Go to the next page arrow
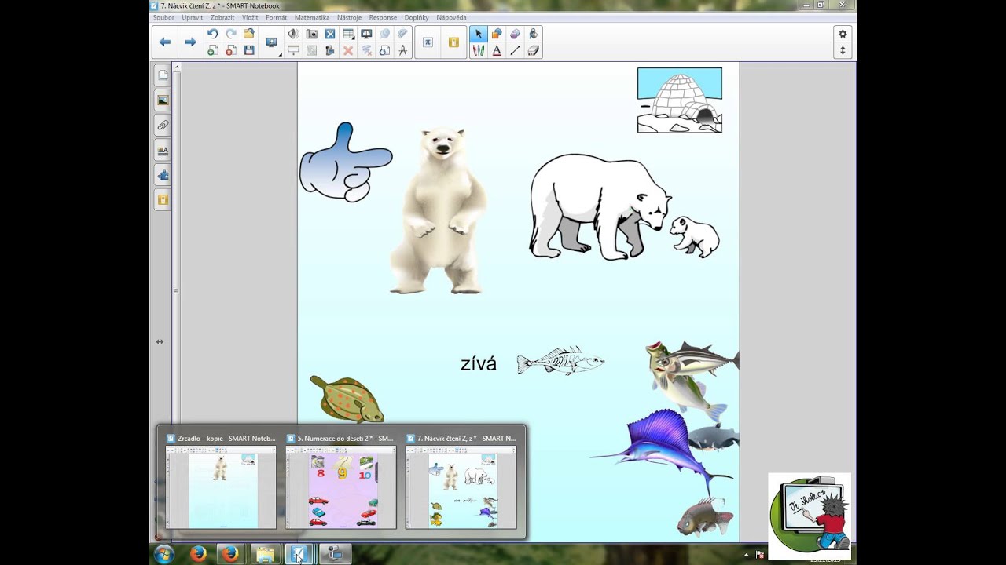This screenshot has height=565, width=1006. click(190, 42)
